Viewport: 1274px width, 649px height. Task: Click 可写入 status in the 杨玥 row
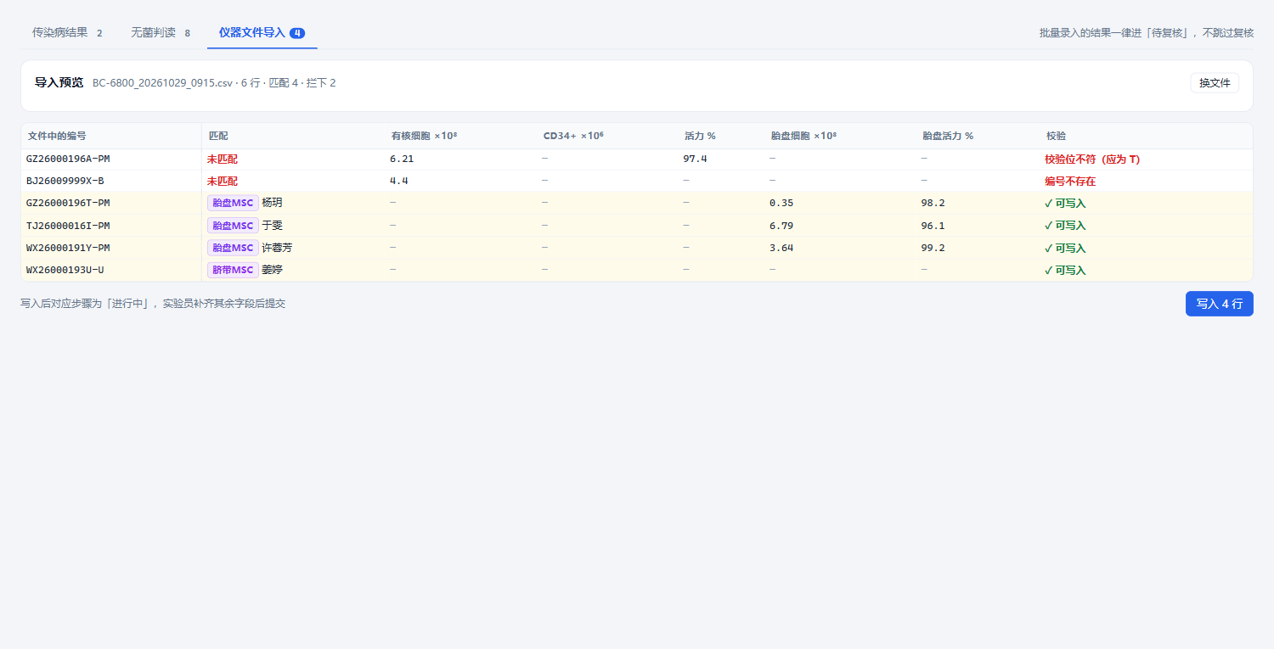(x=1065, y=204)
